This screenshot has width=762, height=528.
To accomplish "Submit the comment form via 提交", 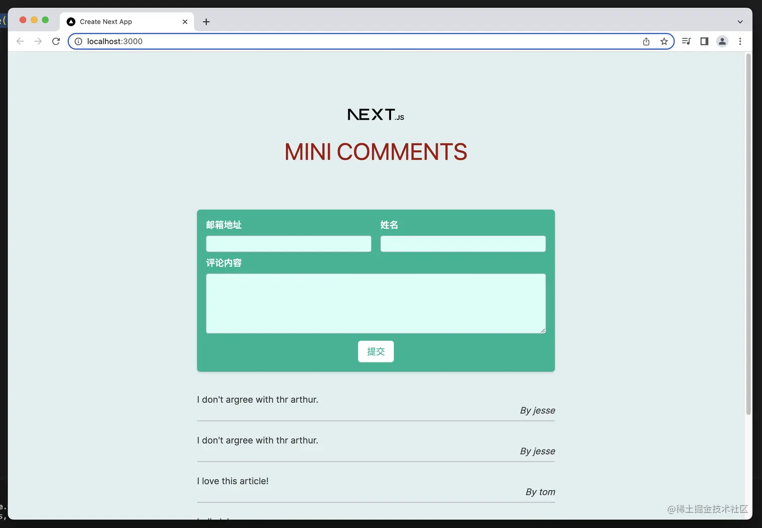I will [375, 351].
